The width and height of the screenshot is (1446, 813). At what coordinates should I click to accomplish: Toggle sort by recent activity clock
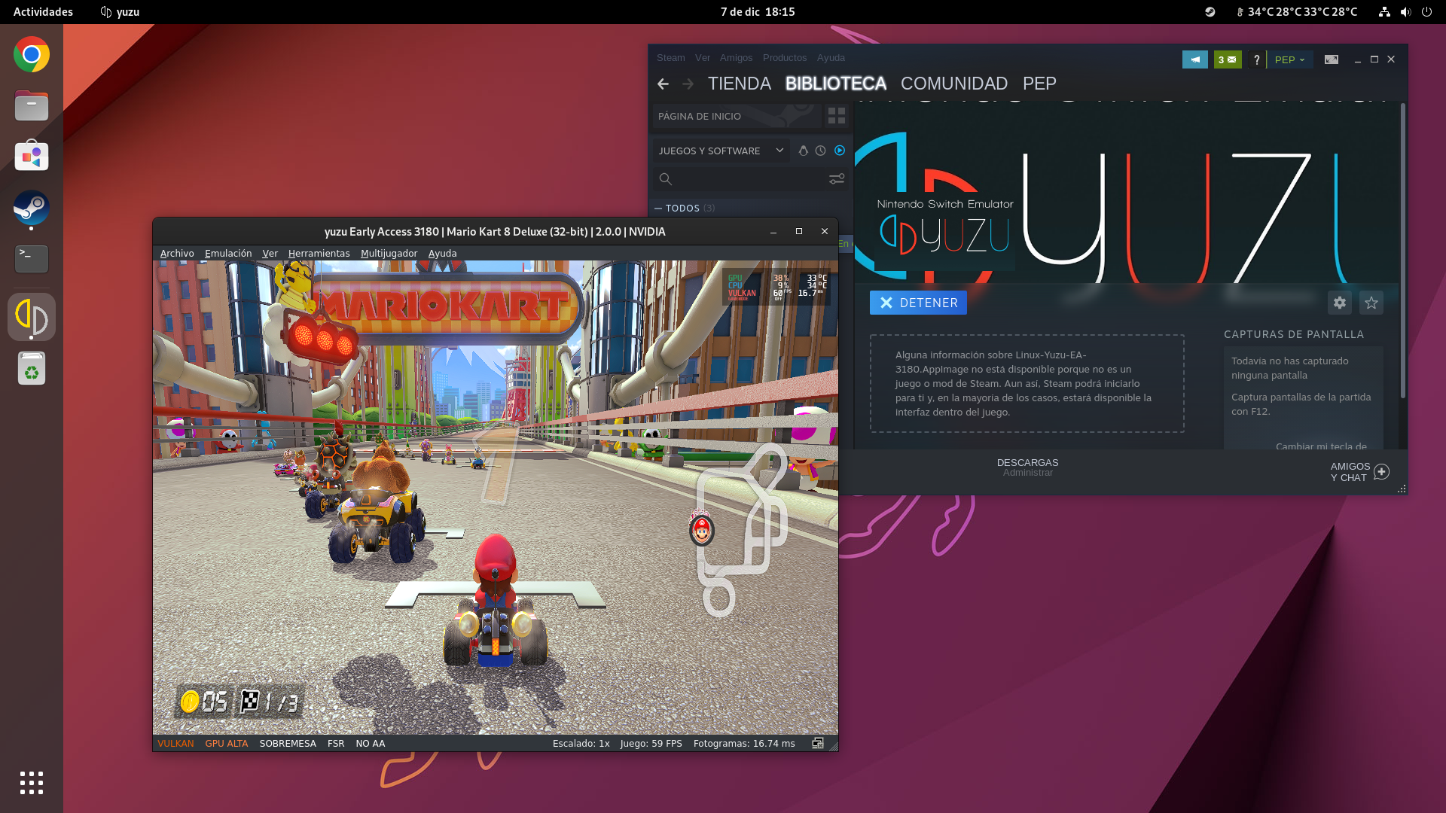[820, 151]
